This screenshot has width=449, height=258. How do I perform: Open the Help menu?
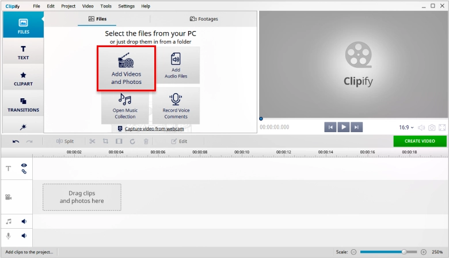click(146, 6)
